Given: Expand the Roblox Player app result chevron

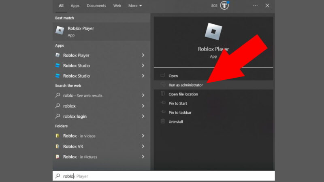Looking at the screenshot, I should pyautogui.click(x=143, y=55).
